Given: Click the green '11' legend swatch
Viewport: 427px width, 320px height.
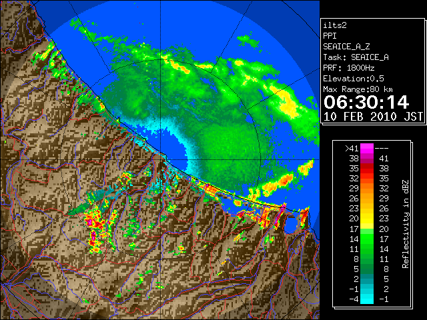Looking at the screenshot, I should click(367, 249).
